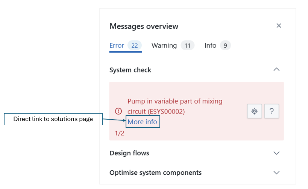Expand the Design flows chevron
The image size is (308, 189).
coord(276,153)
